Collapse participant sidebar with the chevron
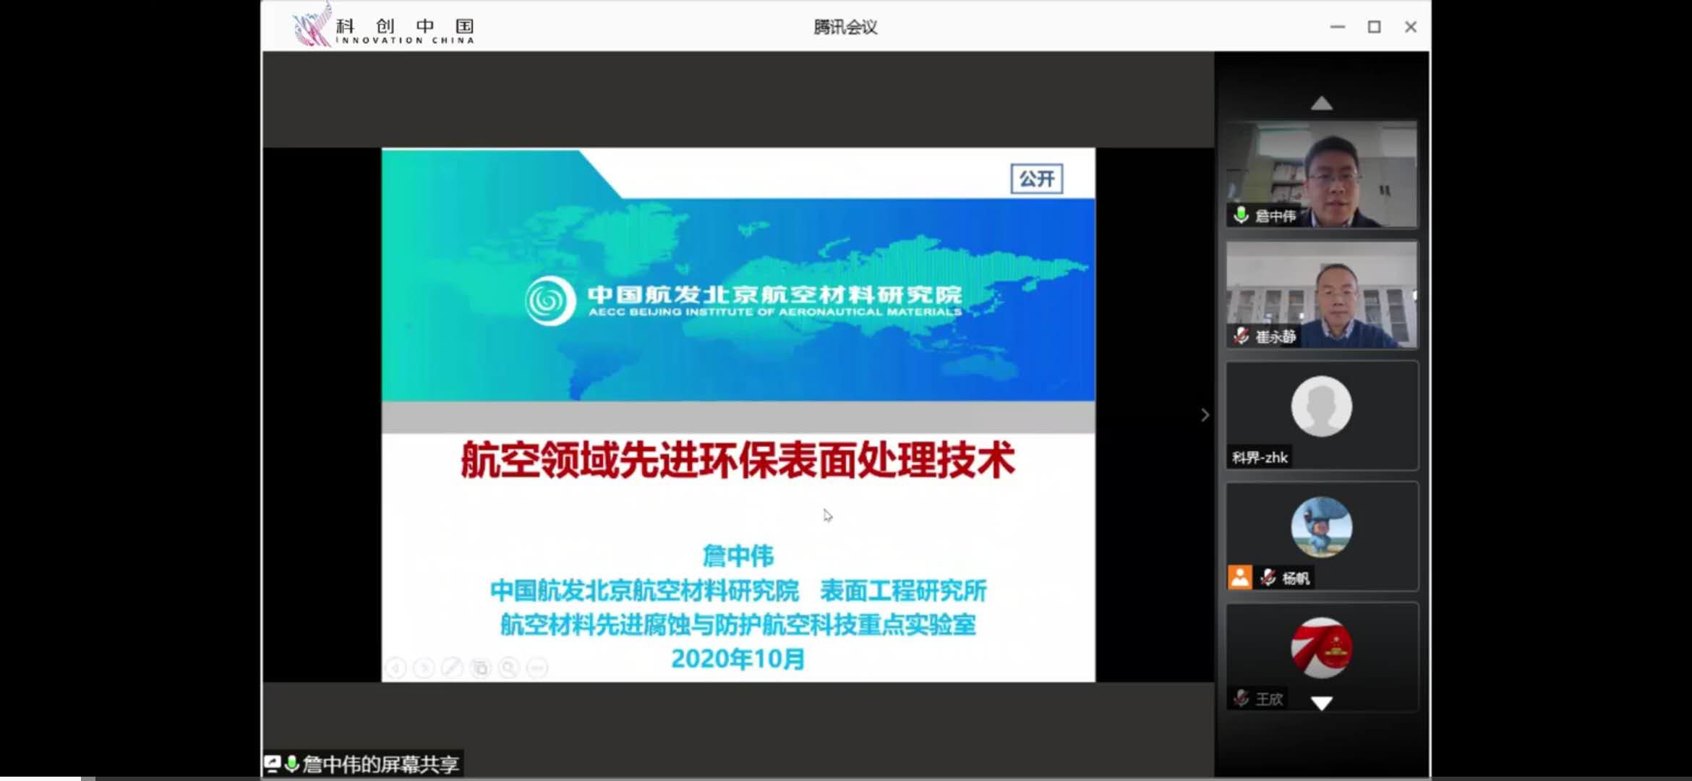The image size is (1692, 781). point(1205,415)
